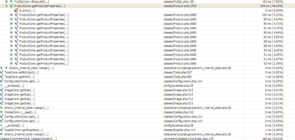295x140 pixels.
Task: Click the 945 ms ( 49,02%) time cell
Action: 272,6
